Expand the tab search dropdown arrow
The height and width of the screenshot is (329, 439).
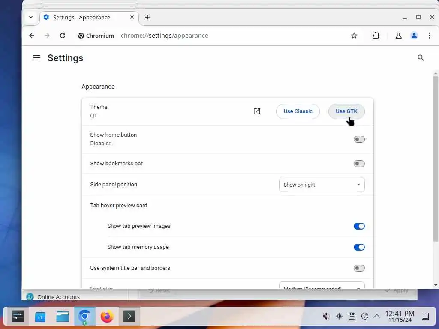(31, 17)
